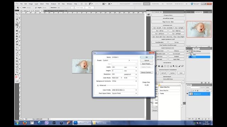Image resolution: width=227 pixels, height=127 pixels.
Task: Switch to the Navigator panel tab
Action: (x=199, y=12)
